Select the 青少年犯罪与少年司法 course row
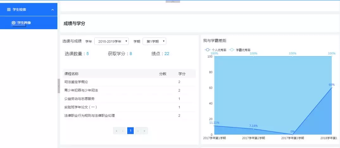 pos(129,90)
